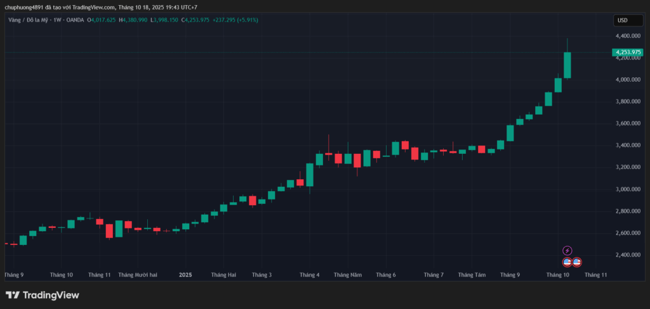Click the high value H4,380.990
The width and height of the screenshot is (650, 309).
point(133,20)
